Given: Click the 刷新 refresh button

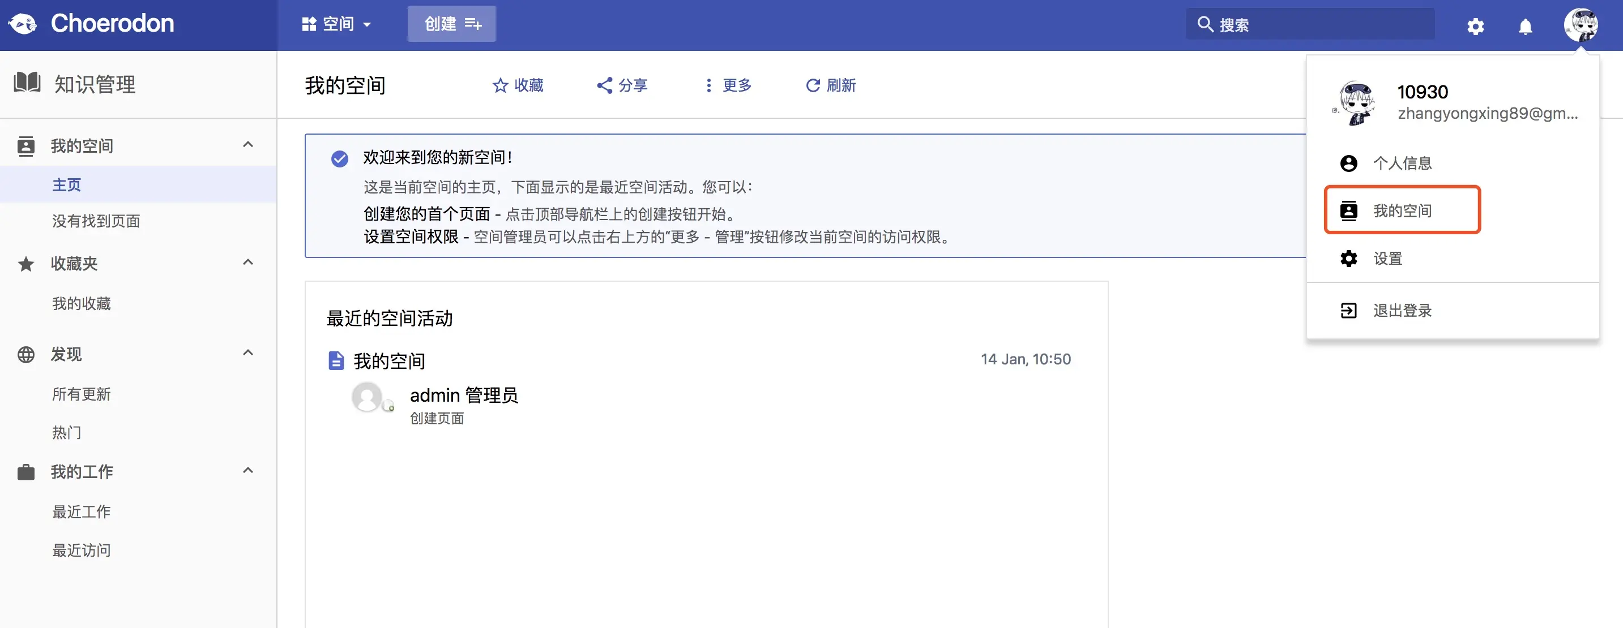Looking at the screenshot, I should click(x=830, y=85).
